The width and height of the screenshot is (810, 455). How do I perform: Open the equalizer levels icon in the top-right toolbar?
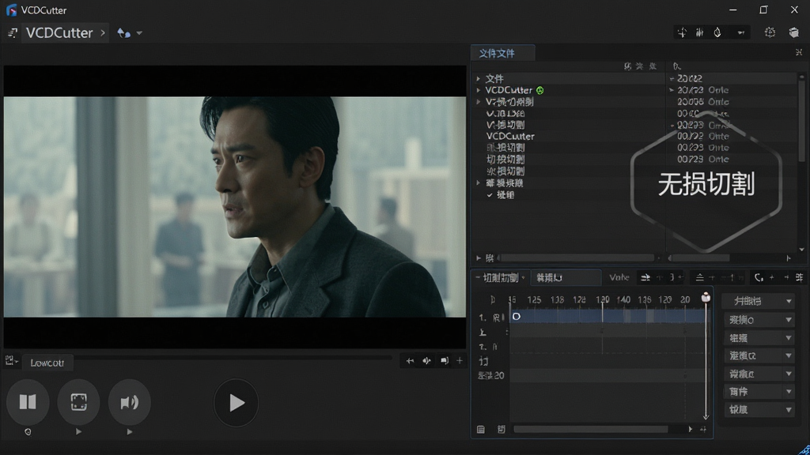[x=699, y=32]
